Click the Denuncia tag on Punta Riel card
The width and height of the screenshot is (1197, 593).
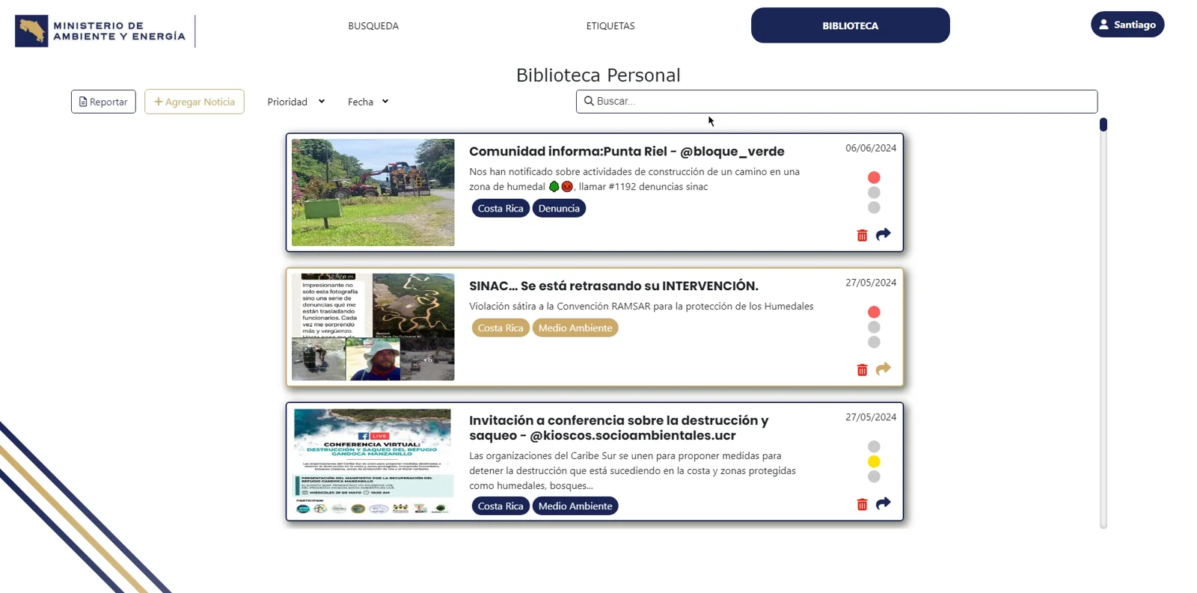(559, 209)
